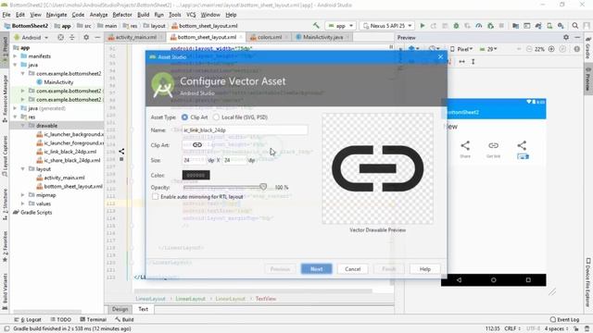The width and height of the screenshot is (593, 333).
Task: Run the app with the green play icon
Action: pos(423,26)
